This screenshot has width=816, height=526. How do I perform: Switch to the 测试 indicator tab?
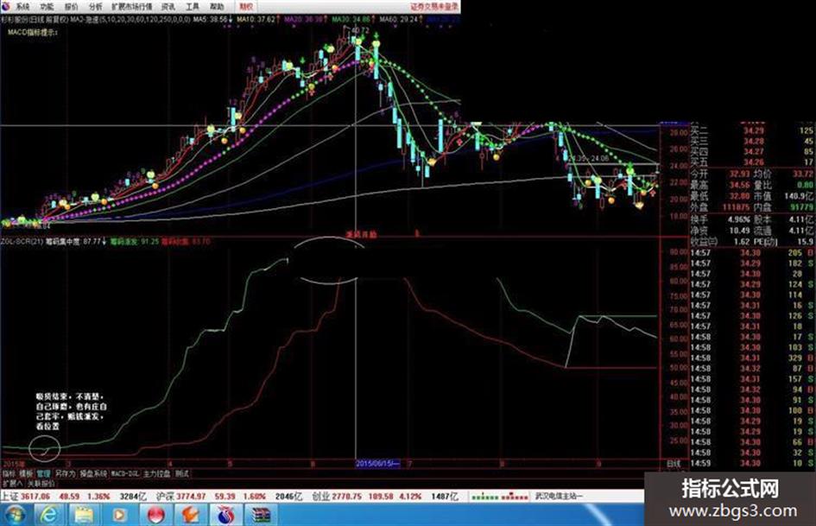point(181,473)
